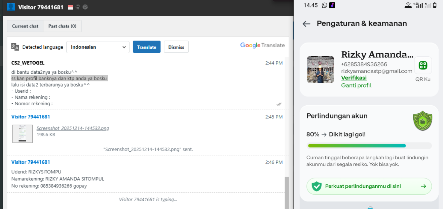
Task: Open the detected language dropdown showing Indonesian
Action: tap(98, 47)
